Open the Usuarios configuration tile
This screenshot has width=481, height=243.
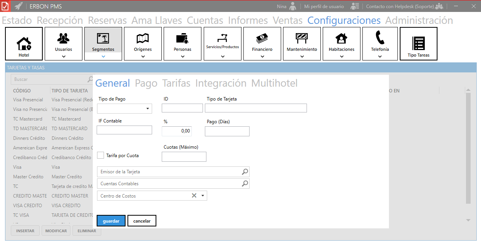point(64,38)
